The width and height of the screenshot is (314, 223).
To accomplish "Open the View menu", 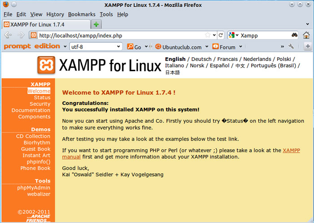I will click(36, 14).
